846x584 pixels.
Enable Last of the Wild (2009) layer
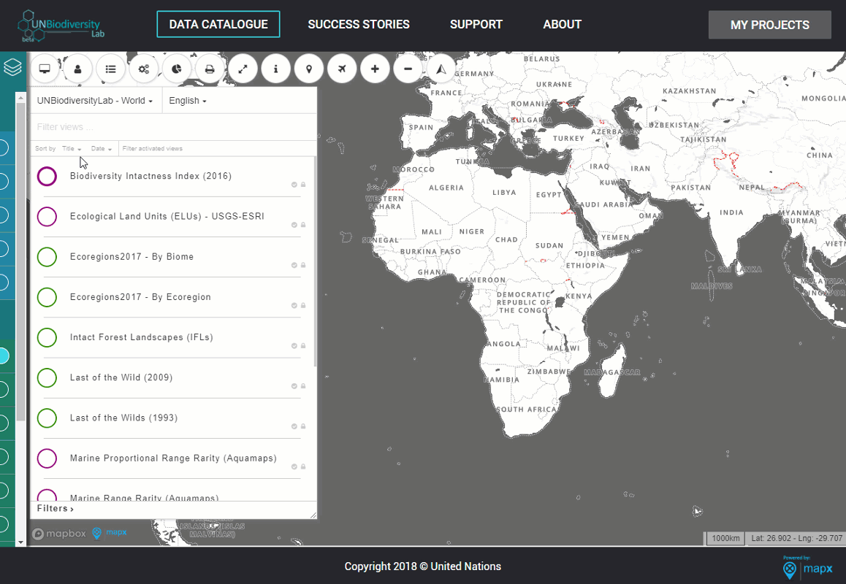[47, 377]
